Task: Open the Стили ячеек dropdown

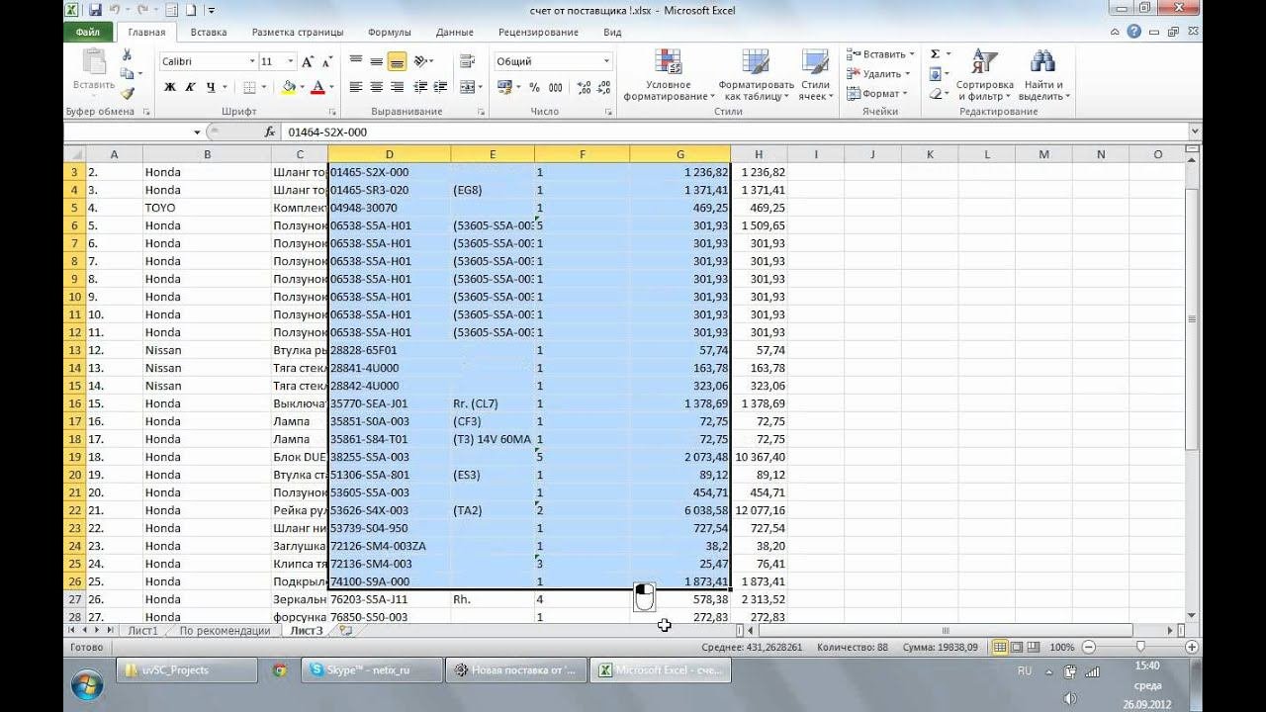Action: (815, 74)
